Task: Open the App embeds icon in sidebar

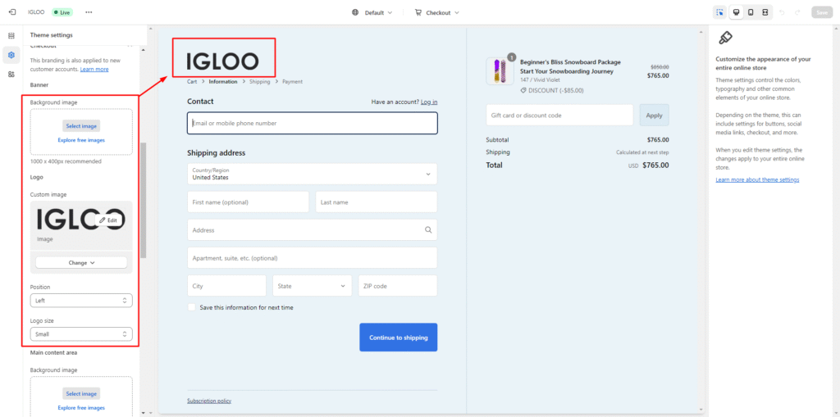Action: click(x=11, y=75)
